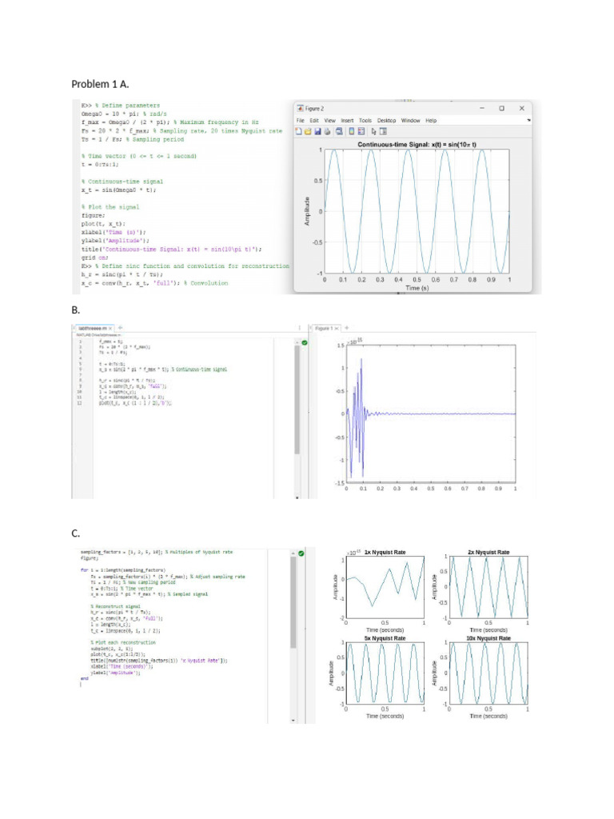
Task: Click the Save Figure floppy icon
Action: tap(318, 131)
